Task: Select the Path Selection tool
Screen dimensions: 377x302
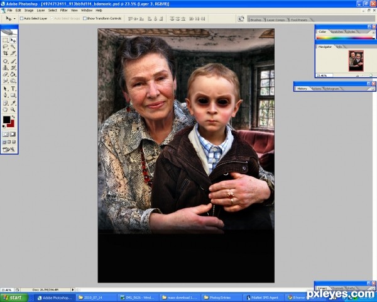Action: tap(6, 89)
